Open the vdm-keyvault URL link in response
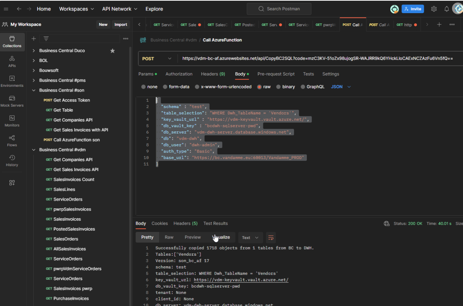The width and height of the screenshot is (463, 306). point(241,280)
